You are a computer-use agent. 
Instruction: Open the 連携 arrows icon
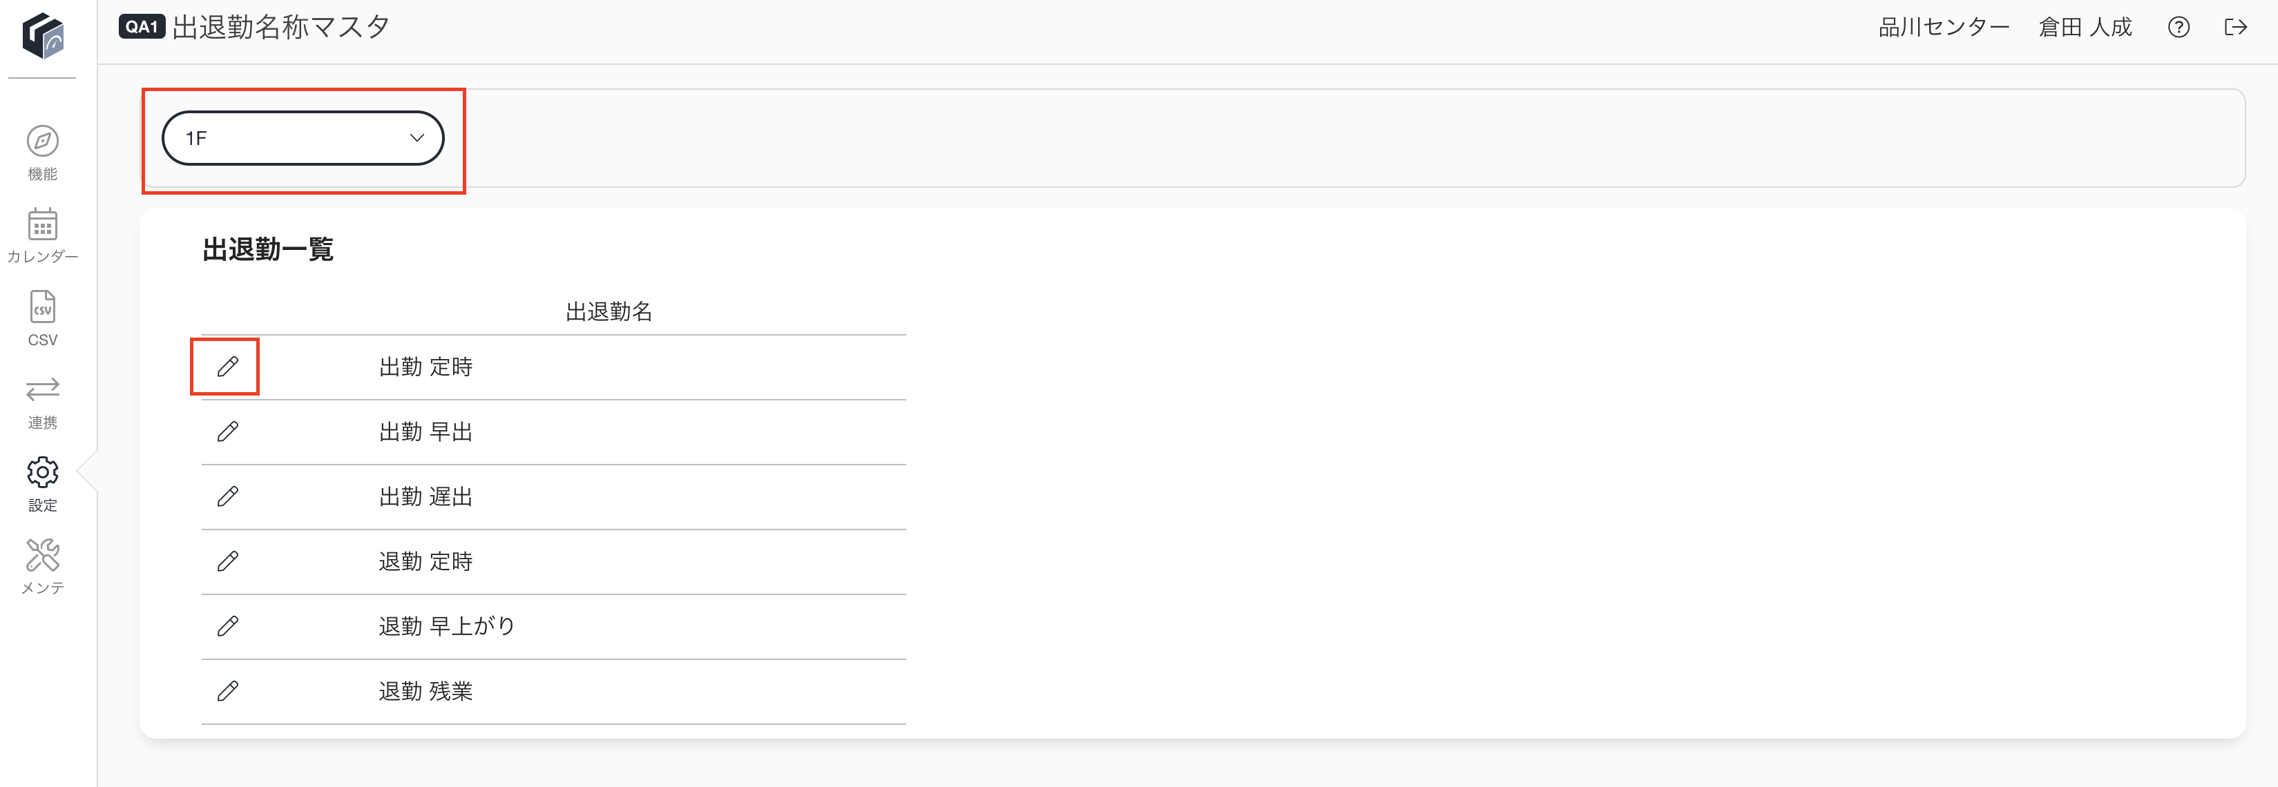click(42, 389)
